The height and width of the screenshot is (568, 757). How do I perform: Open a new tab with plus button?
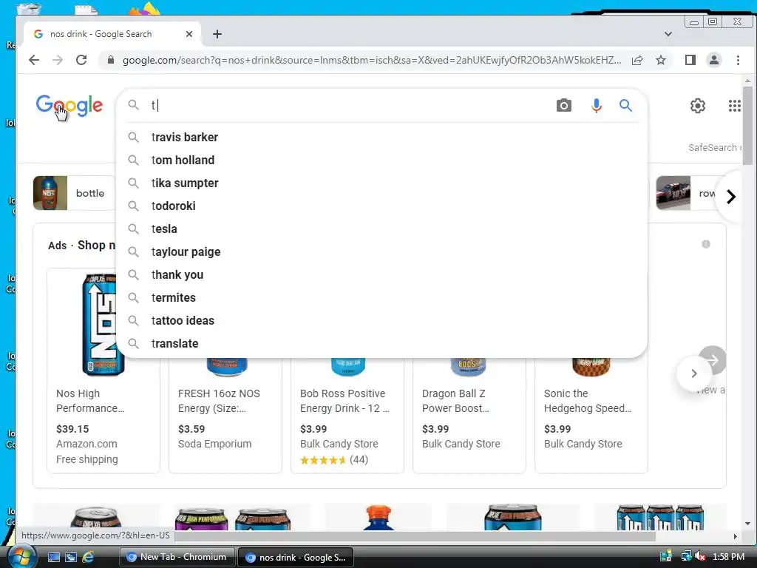point(217,34)
